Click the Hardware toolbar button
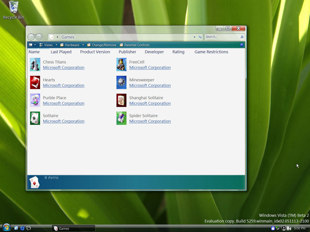The height and width of the screenshot is (232, 310). tap(70, 45)
